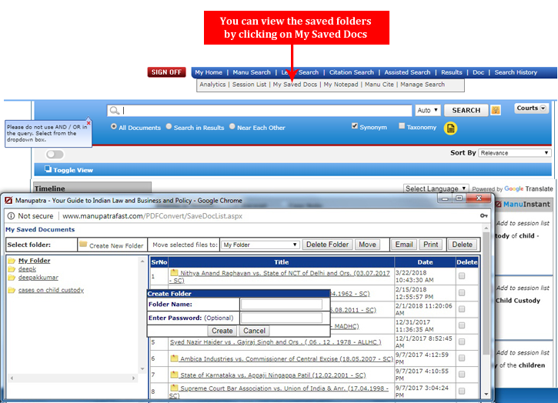
Task: Go to the Citation Search menu
Action: coord(352,72)
